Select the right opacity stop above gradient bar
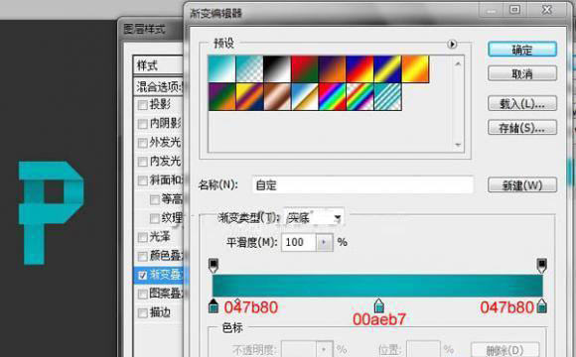Viewport: 576px width, 357px height. coord(542,266)
